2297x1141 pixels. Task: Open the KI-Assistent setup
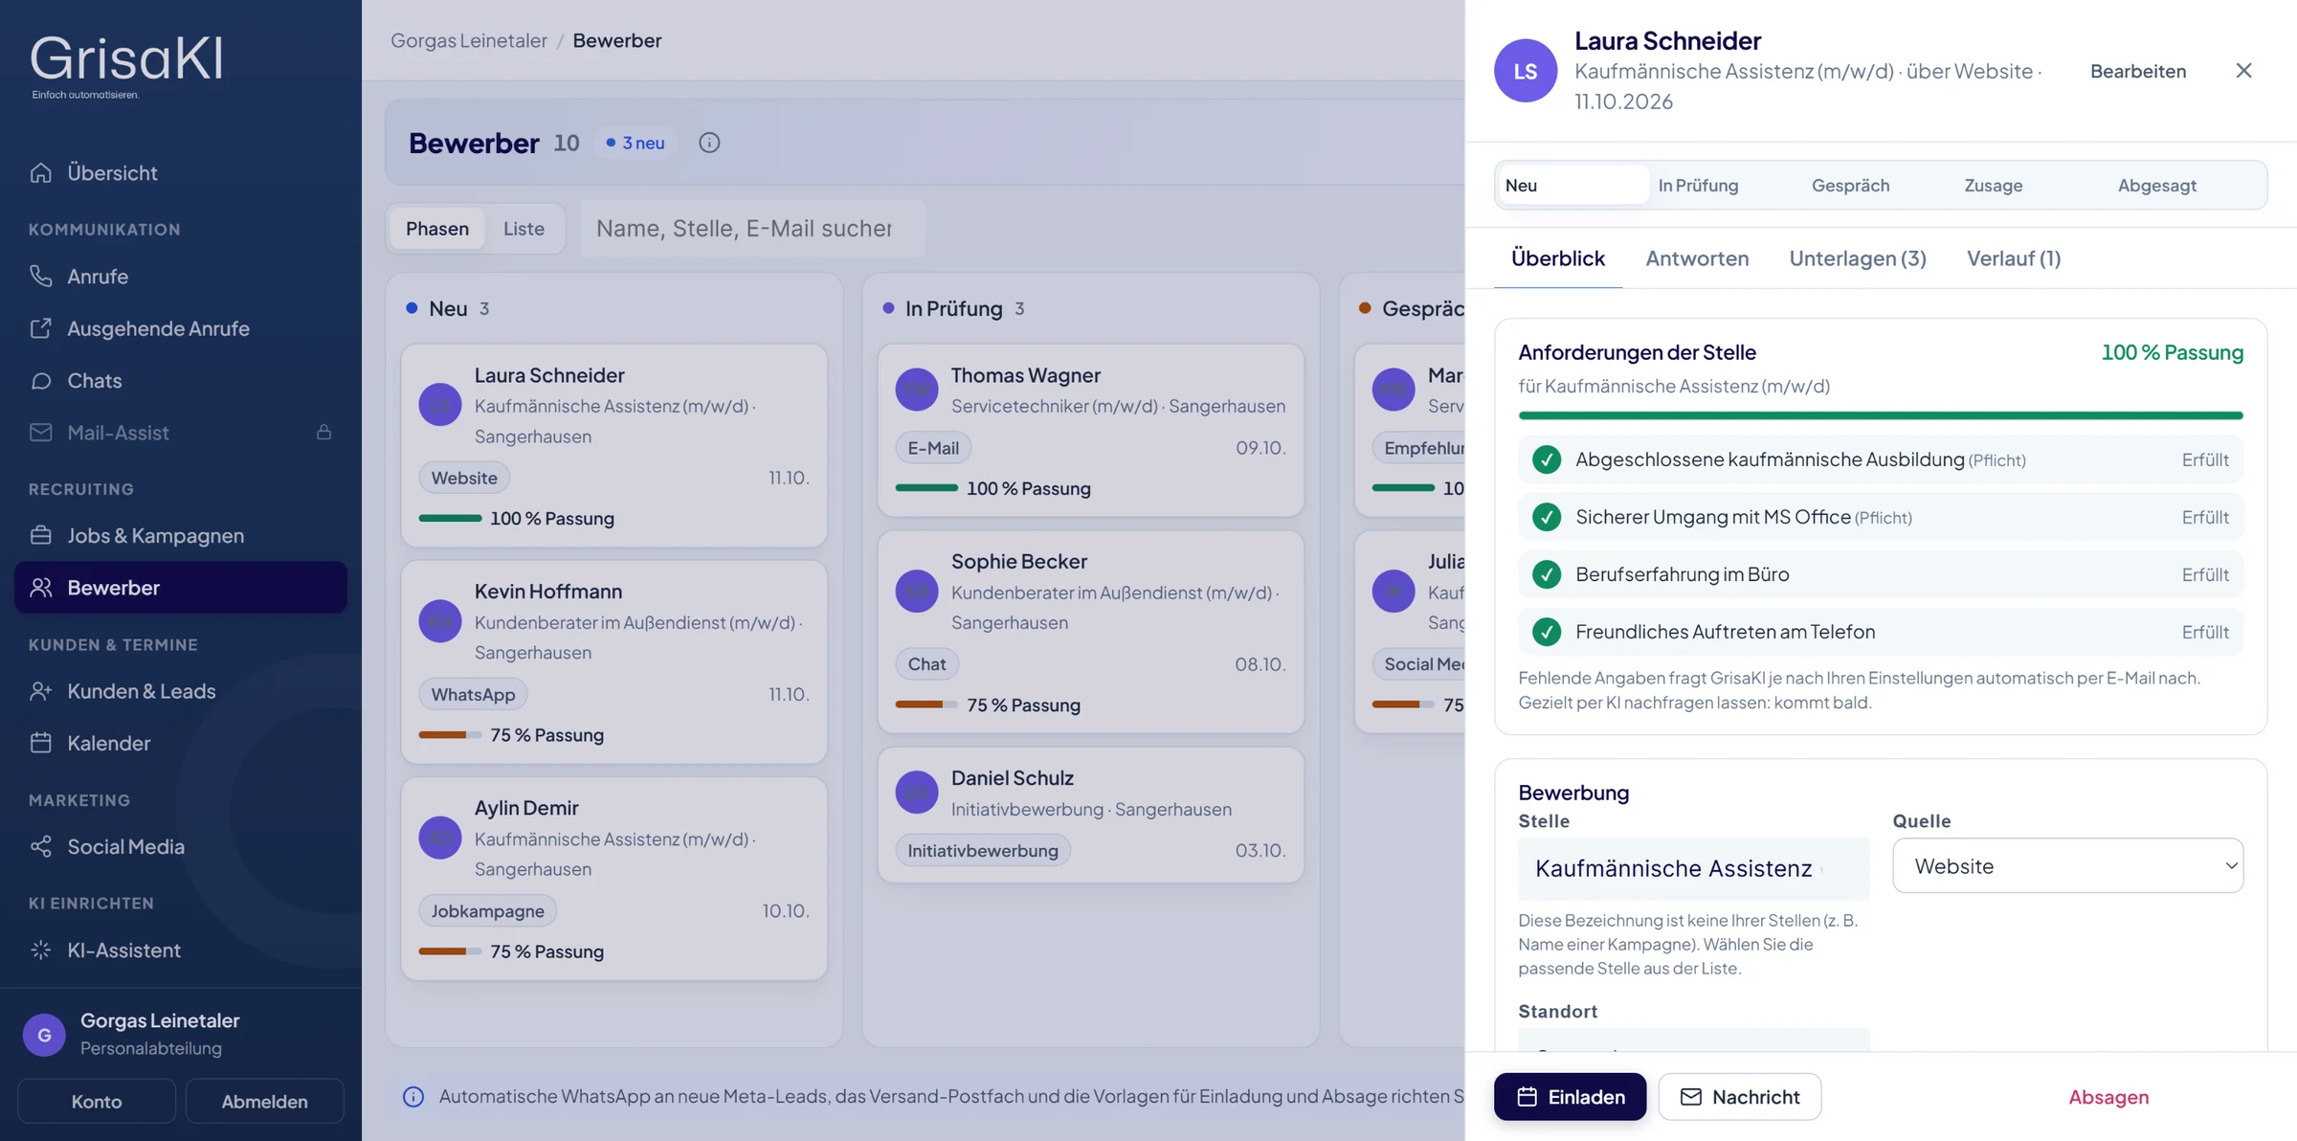(180, 950)
